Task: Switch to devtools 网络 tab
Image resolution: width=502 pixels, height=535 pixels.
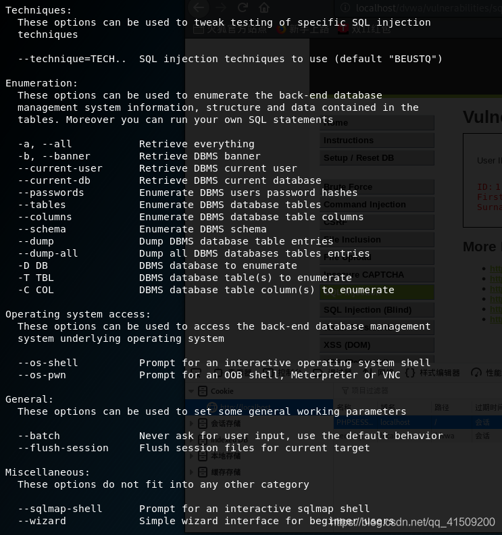Action: point(378,373)
